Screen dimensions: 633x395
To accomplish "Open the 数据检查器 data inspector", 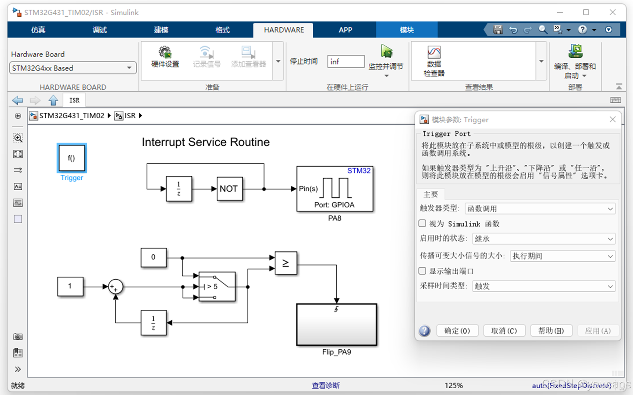I will coord(434,61).
